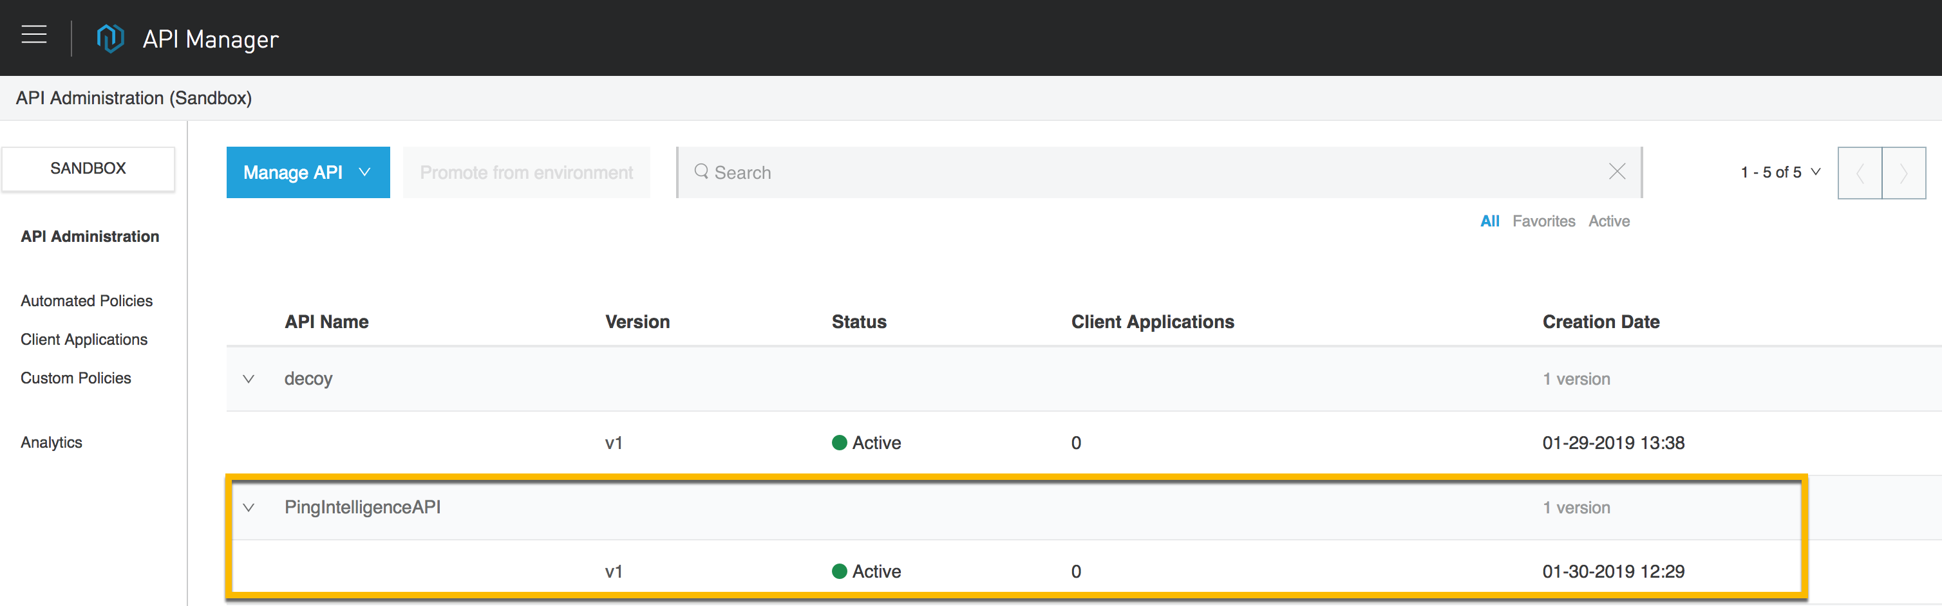
Task: Open the hamburger navigation menu
Action: coord(34,35)
